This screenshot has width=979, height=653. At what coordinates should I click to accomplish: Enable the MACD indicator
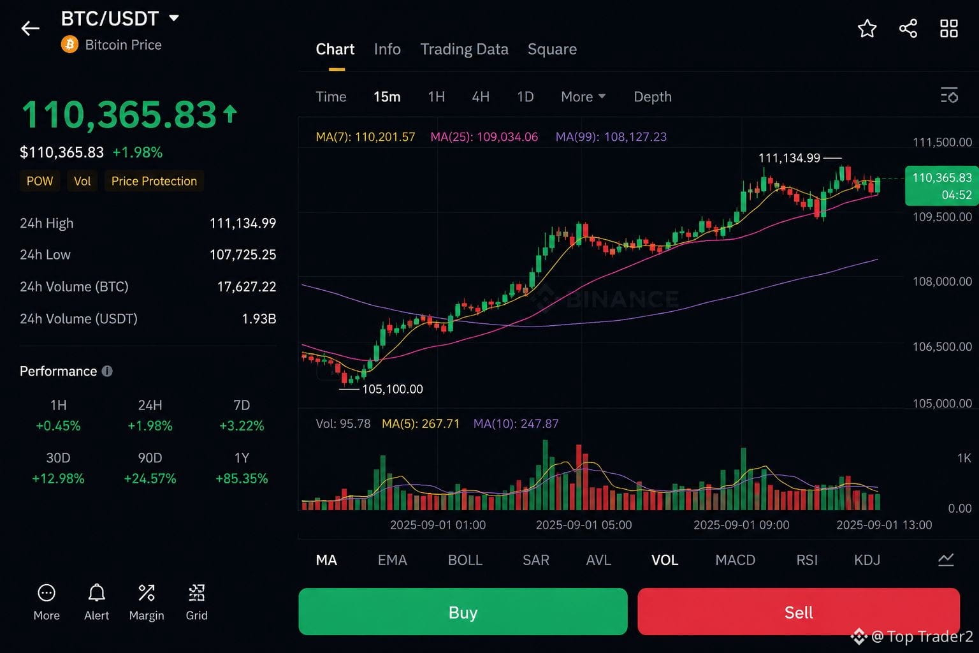736,560
